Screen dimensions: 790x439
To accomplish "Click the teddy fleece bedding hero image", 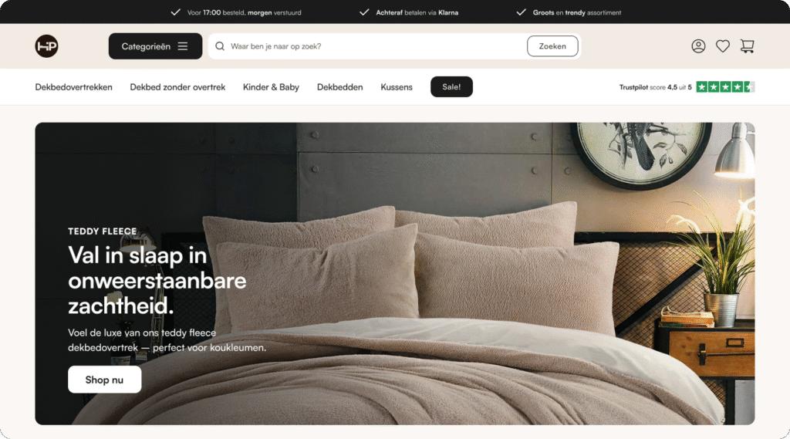I will click(395, 273).
